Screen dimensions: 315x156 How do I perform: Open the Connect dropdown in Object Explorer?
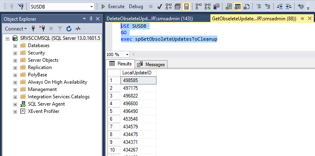(16, 29)
